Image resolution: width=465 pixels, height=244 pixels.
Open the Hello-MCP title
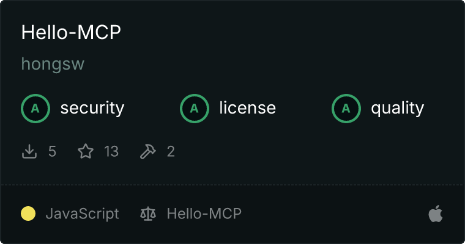click(x=71, y=32)
